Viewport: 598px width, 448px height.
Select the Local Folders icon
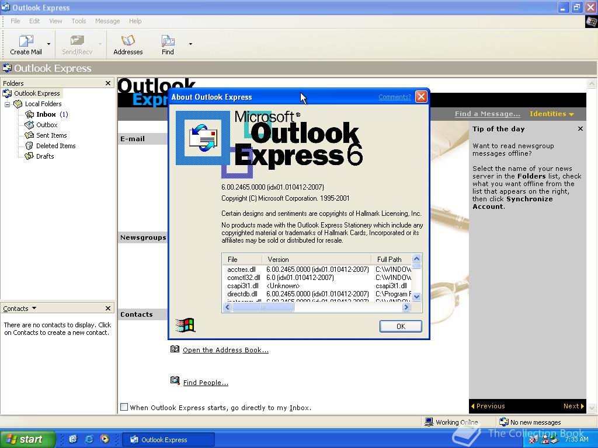tap(18, 104)
